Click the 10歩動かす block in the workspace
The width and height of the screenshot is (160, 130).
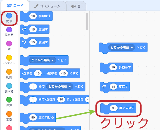pyautogui.click(x=116, y=67)
